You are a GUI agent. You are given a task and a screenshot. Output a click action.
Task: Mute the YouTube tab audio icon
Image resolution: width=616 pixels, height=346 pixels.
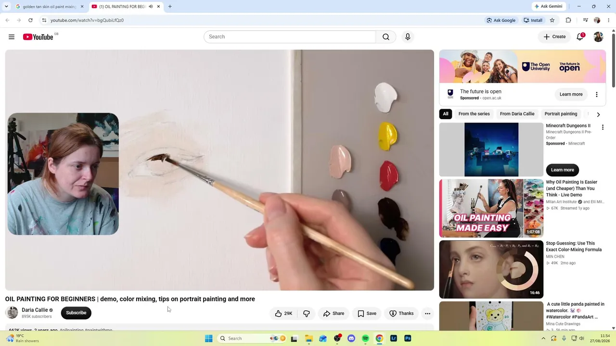[151, 7]
